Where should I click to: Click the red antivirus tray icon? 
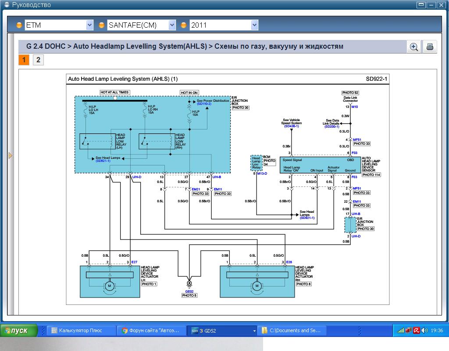(417, 330)
